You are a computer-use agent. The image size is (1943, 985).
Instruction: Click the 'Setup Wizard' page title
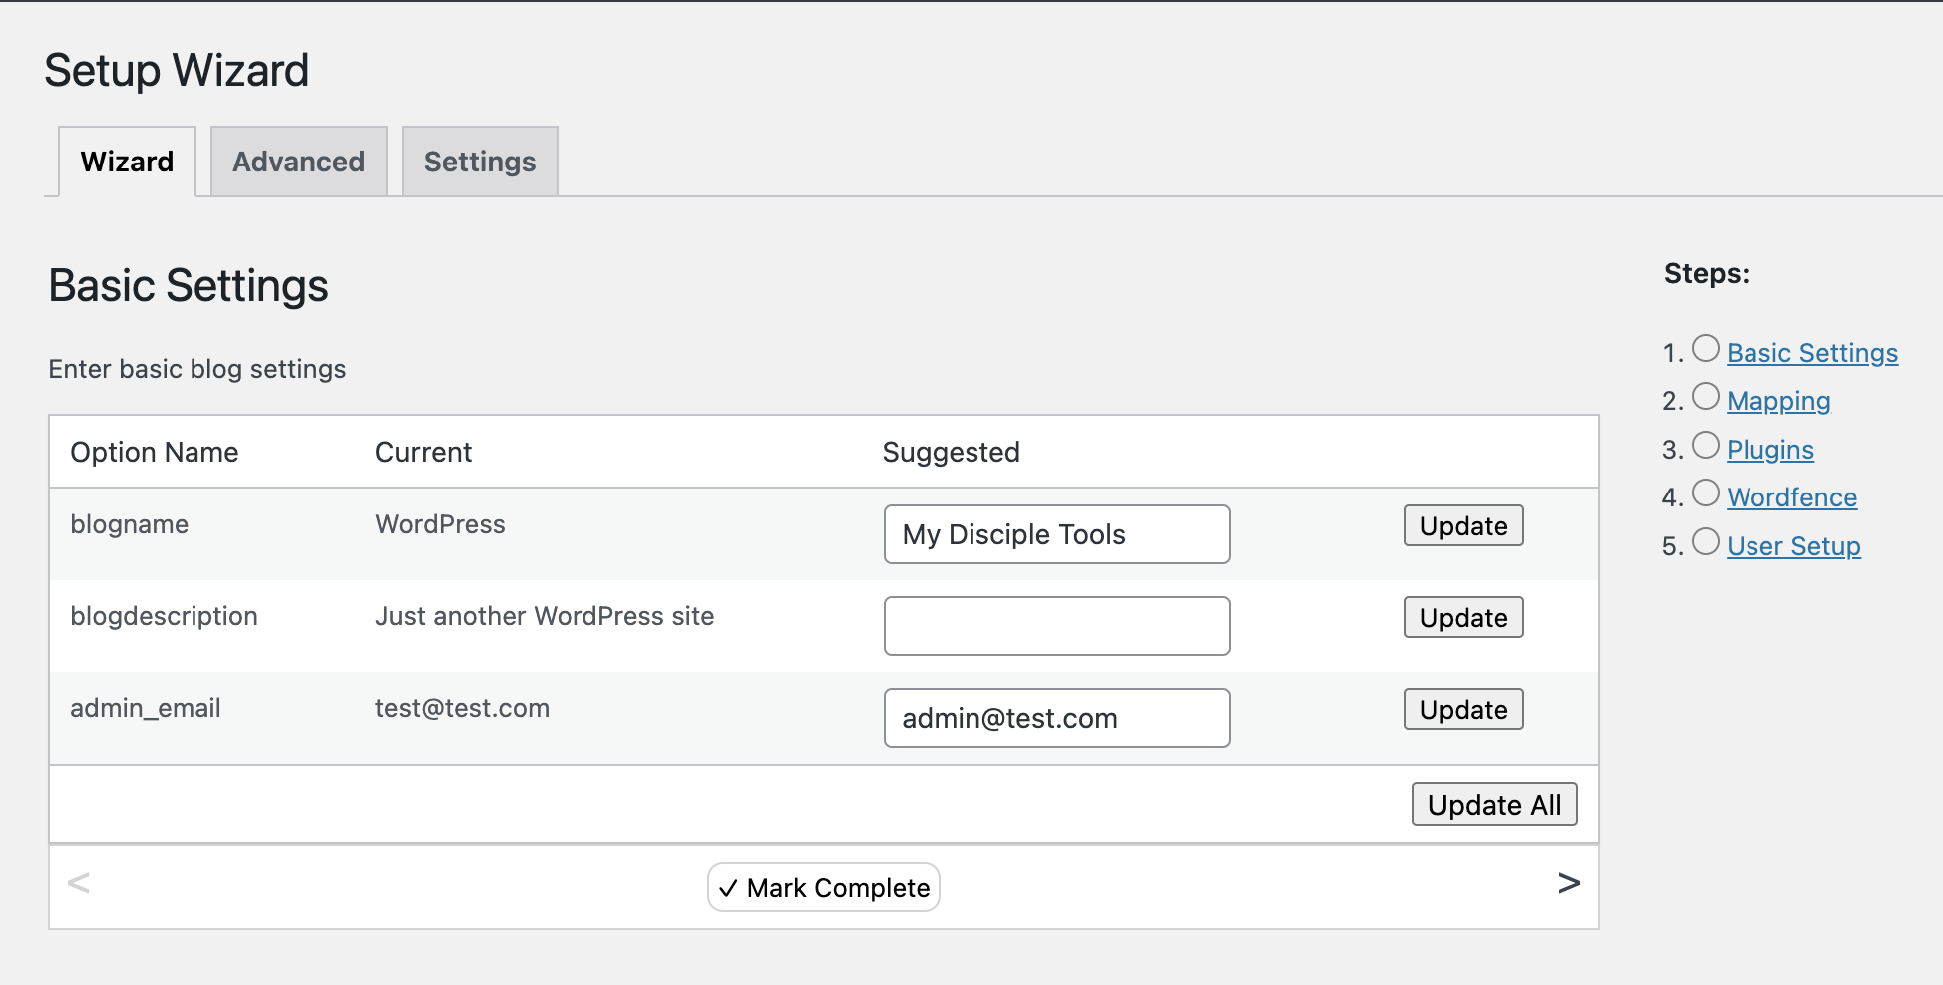point(177,70)
